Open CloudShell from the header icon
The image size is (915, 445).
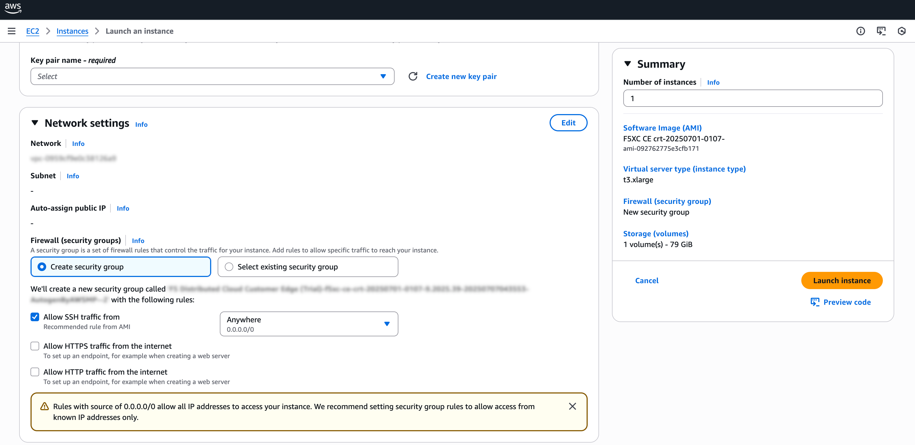[x=881, y=31]
